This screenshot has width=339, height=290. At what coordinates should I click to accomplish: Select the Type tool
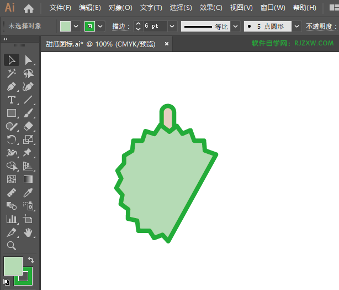[x=12, y=100]
